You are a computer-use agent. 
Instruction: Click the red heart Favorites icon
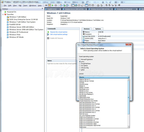tap(5, 14)
